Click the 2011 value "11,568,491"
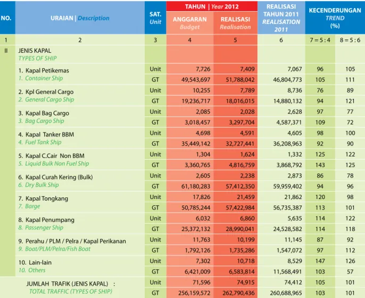 287,272
